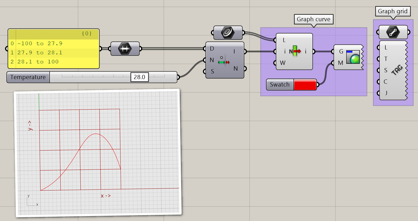
Task: Select the Bounds hexagon component near the panel
Action: coord(125,48)
